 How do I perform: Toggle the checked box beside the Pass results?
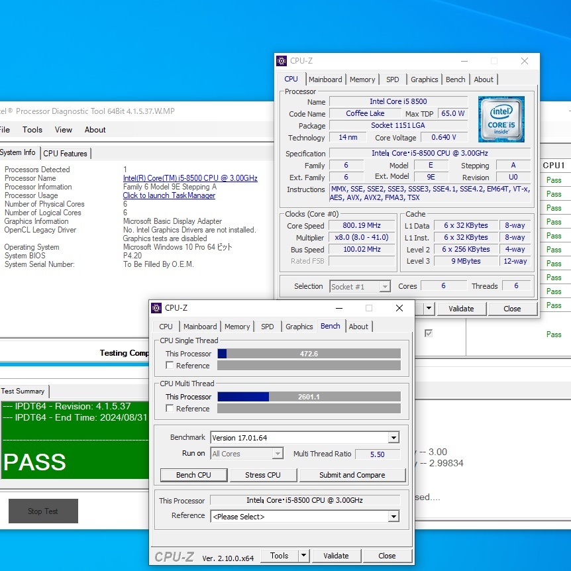(429, 333)
